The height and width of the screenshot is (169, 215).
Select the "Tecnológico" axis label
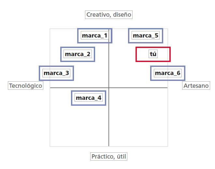click(26, 86)
